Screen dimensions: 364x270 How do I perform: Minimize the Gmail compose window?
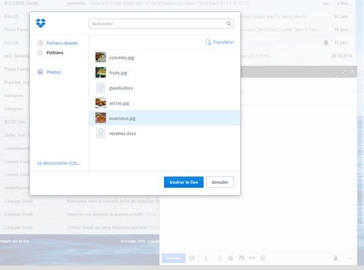[x=336, y=72]
